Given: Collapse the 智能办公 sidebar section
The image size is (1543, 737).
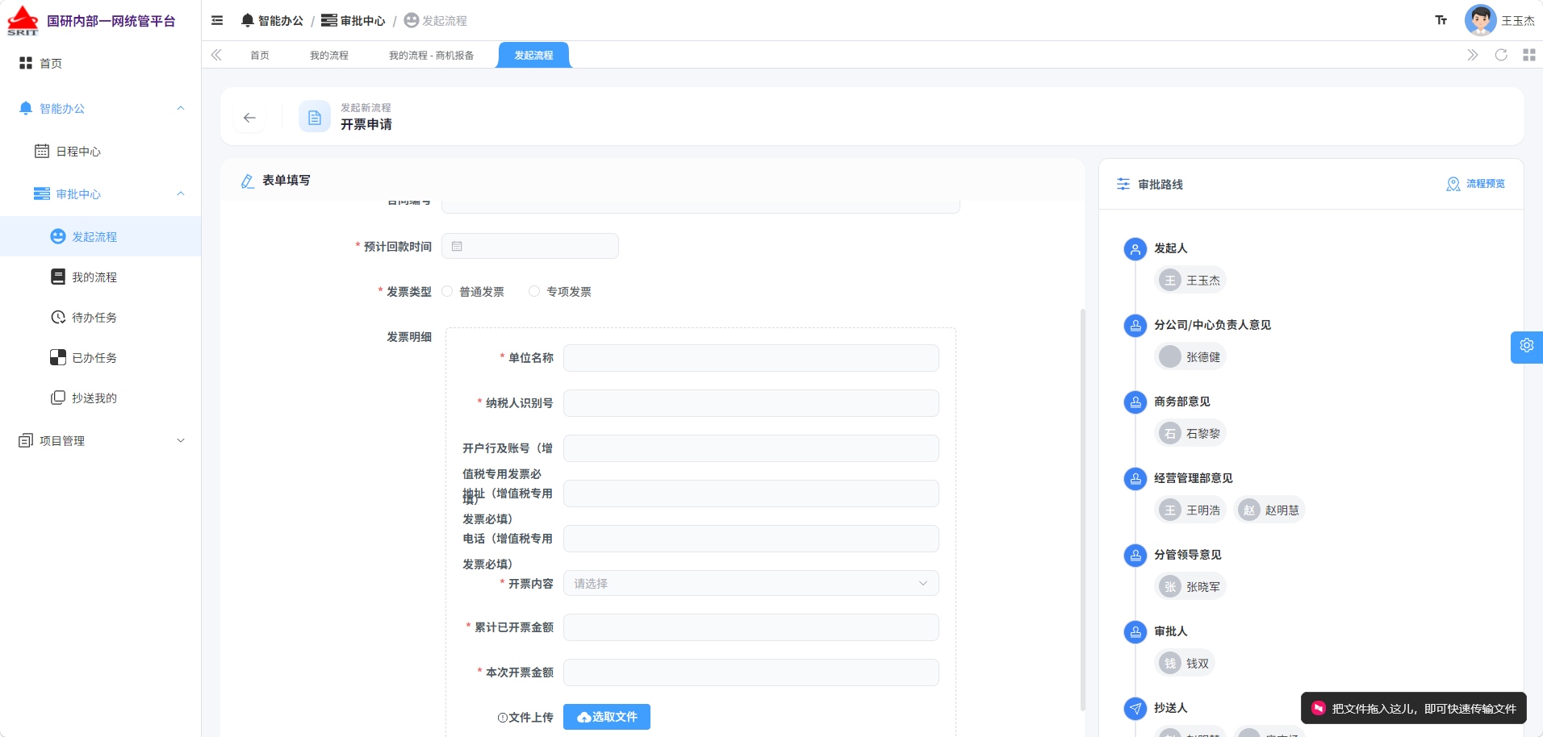Looking at the screenshot, I should (x=181, y=108).
